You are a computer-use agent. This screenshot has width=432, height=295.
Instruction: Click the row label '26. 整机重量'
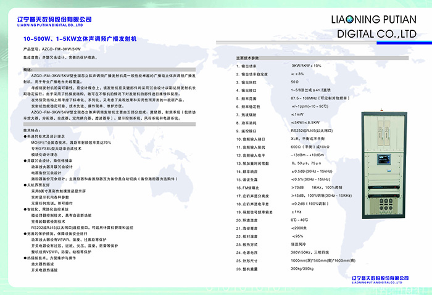[247, 269]
